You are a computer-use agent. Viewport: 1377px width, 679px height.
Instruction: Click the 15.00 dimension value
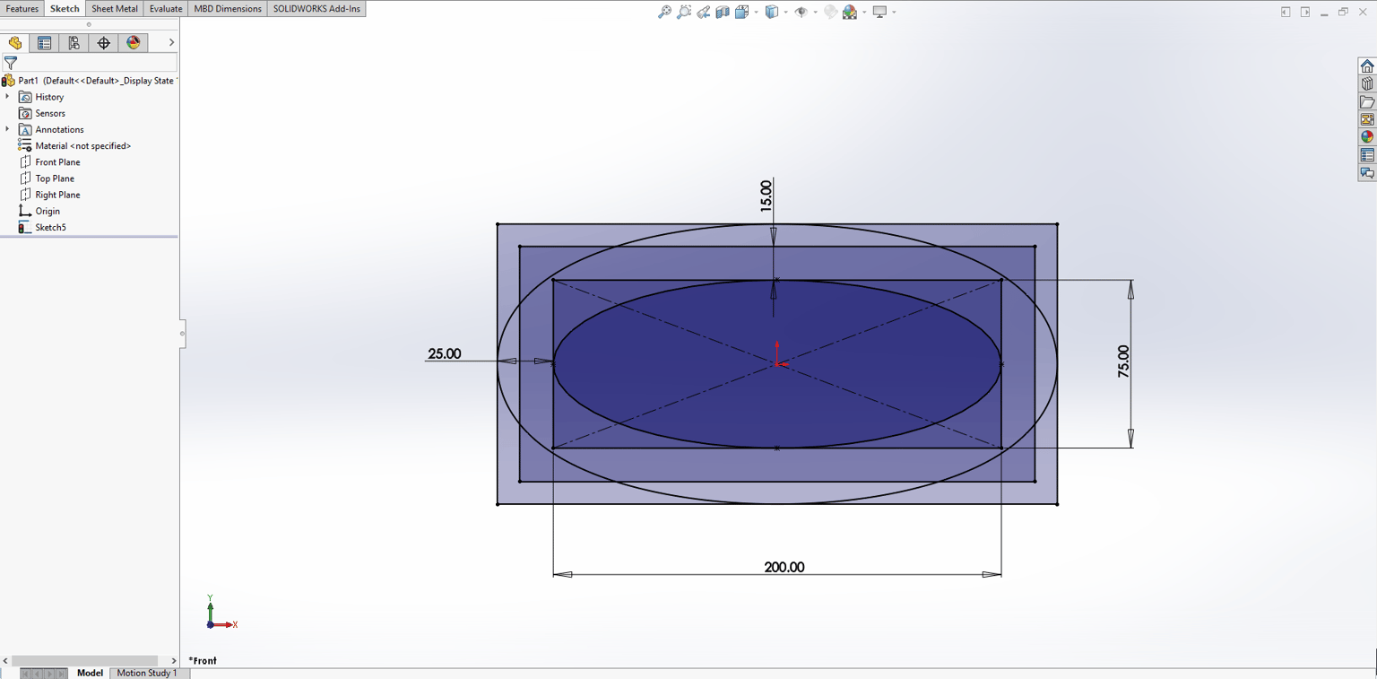pos(766,196)
